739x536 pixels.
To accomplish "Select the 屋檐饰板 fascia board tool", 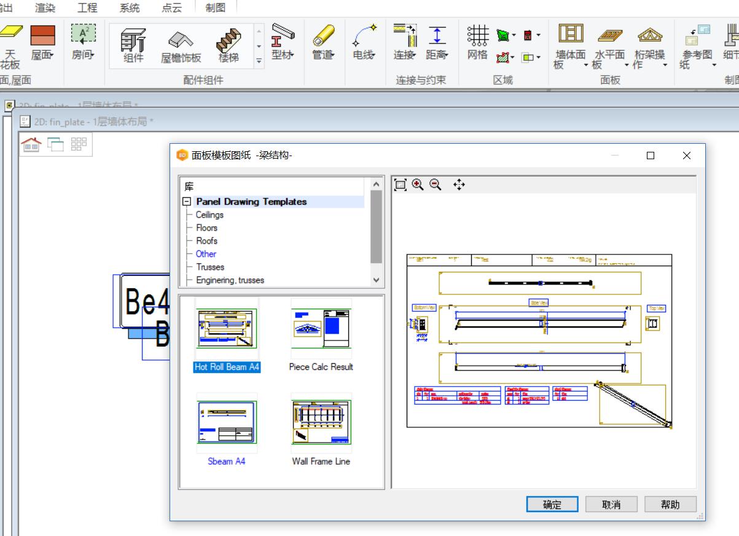I will [181, 45].
